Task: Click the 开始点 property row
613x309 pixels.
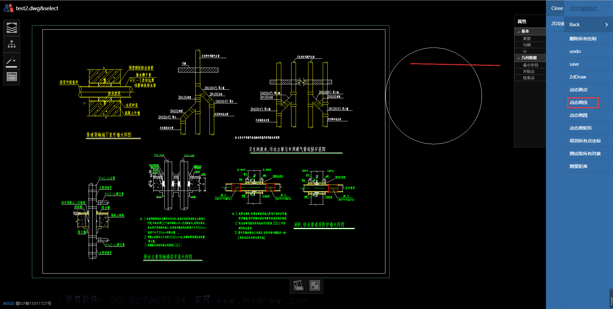Action: pos(530,72)
